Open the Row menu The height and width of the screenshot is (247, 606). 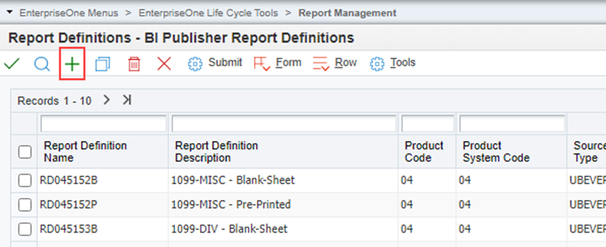335,63
